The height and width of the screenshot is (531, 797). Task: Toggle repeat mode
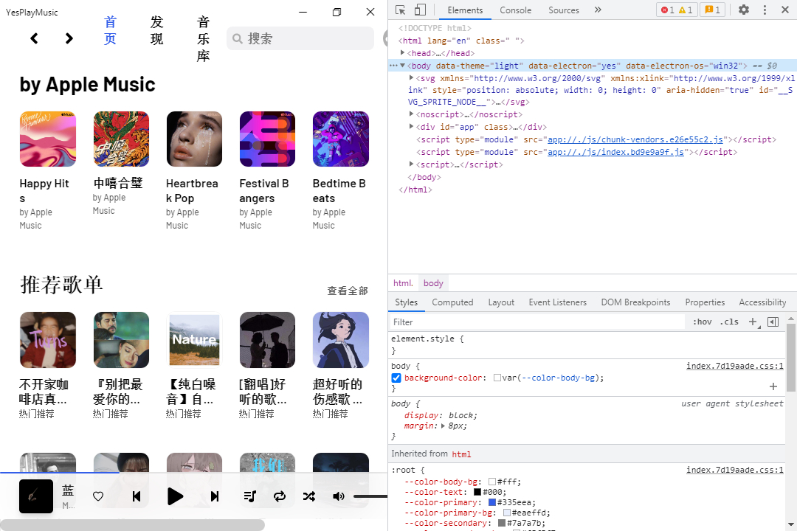pos(279,496)
